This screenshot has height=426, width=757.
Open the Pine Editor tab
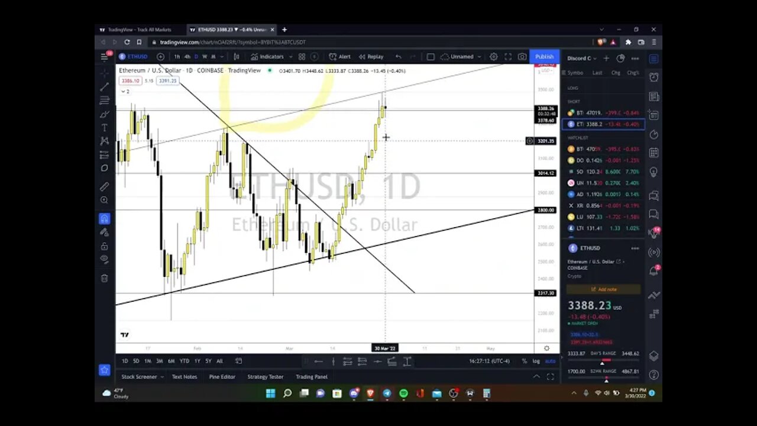point(222,377)
